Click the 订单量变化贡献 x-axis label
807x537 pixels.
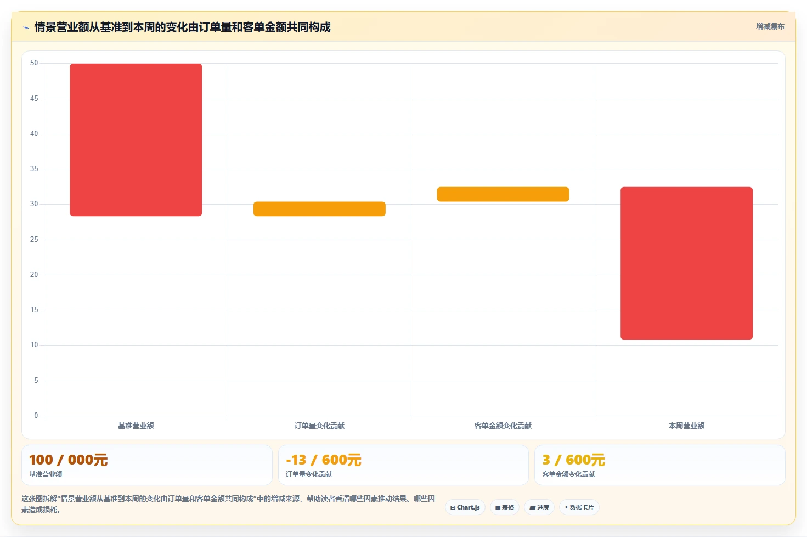click(x=319, y=426)
